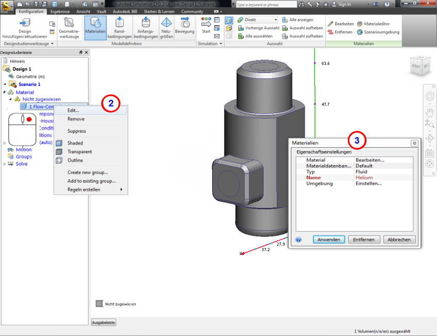Open the Materialeditor
This screenshot has width=437, height=336.
(x=374, y=24)
